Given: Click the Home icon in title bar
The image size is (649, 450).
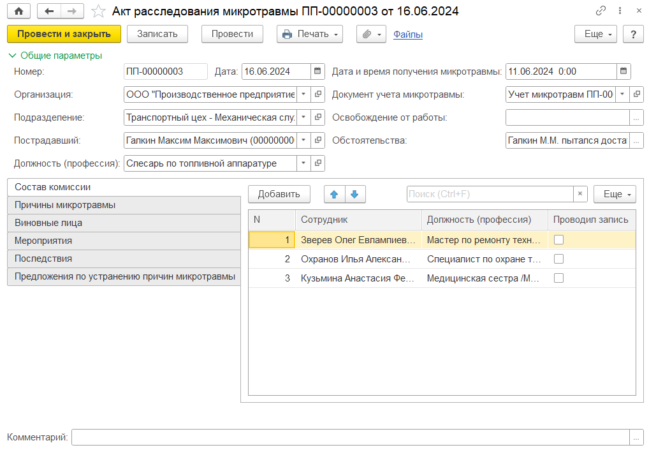Looking at the screenshot, I should pyautogui.click(x=18, y=11).
